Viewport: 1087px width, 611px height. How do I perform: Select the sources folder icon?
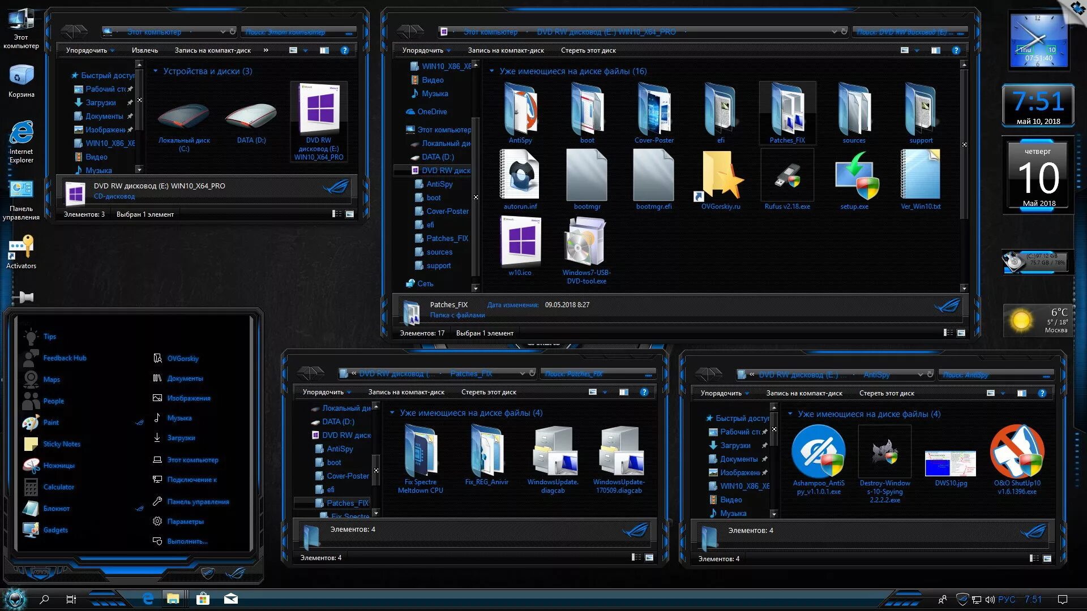pos(854,113)
